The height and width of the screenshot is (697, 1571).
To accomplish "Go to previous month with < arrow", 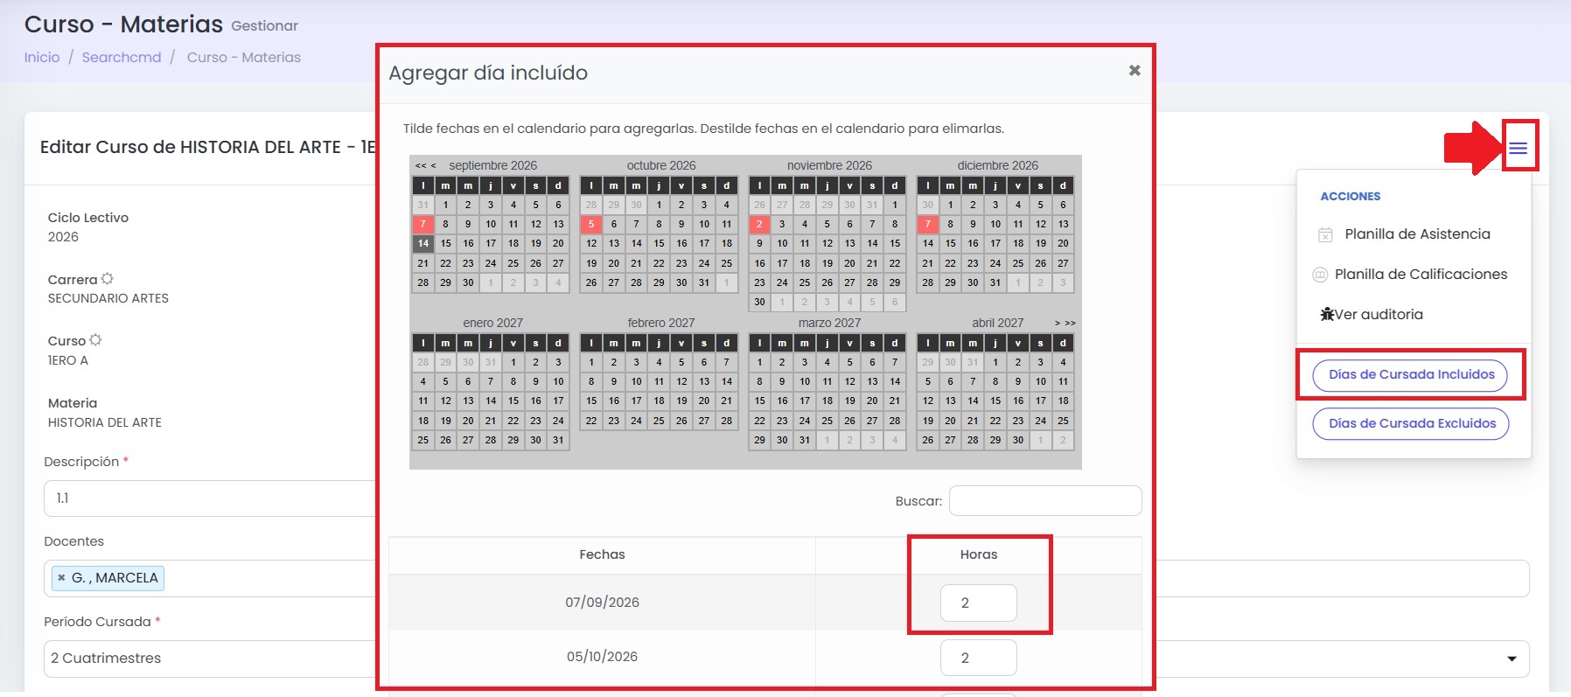I will (x=433, y=165).
